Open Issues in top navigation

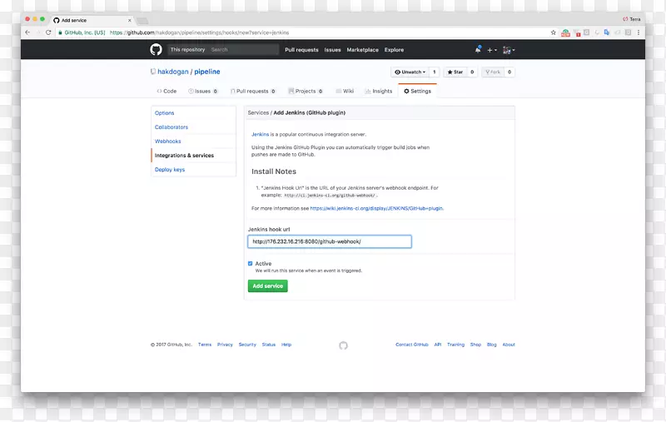tap(332, 50)
